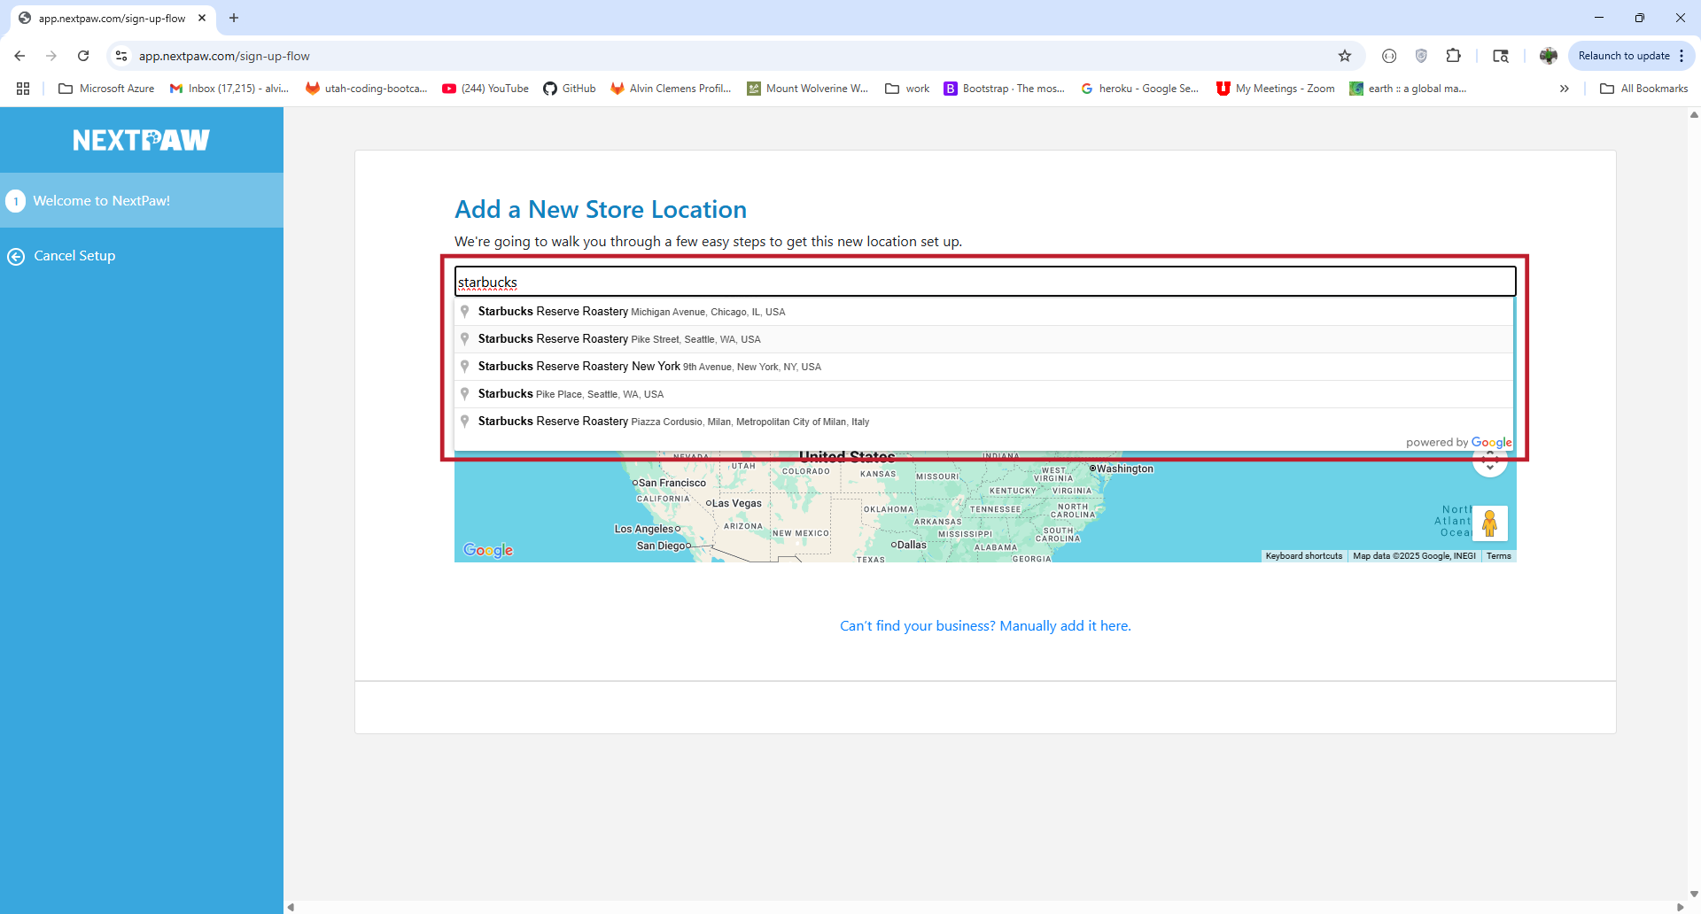Select Starbucks Reserve Roastery Chicago suggestion
The height and width of the screenshot is (914, 1701).
pos(983,312)
